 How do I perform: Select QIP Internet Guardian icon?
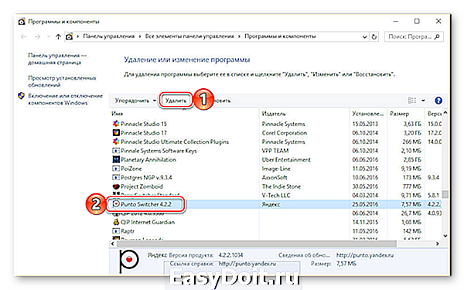(116, 222)
